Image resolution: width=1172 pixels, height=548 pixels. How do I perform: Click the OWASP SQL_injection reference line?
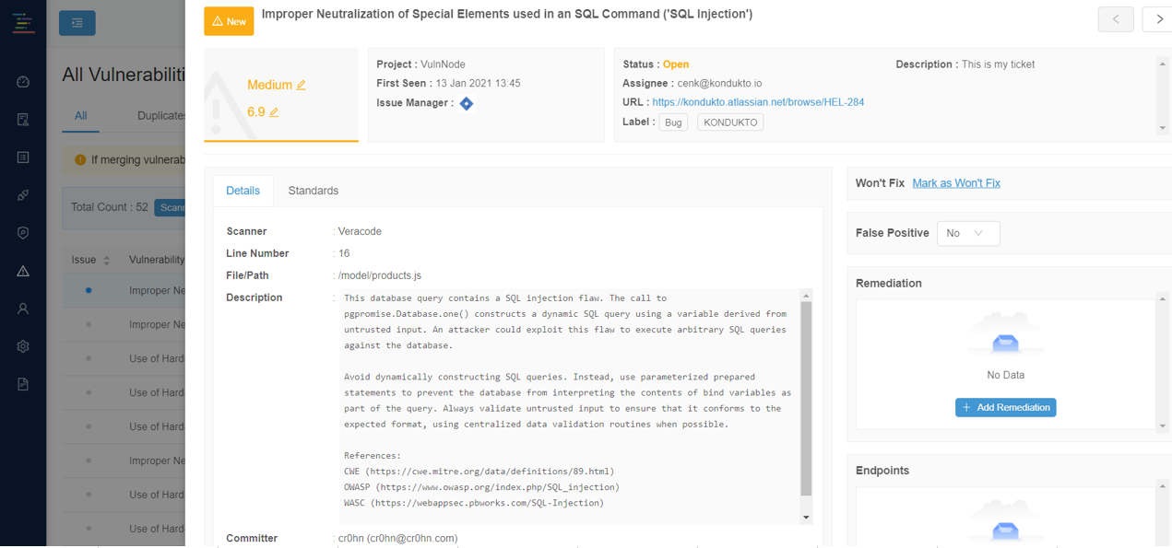point(481,487)
